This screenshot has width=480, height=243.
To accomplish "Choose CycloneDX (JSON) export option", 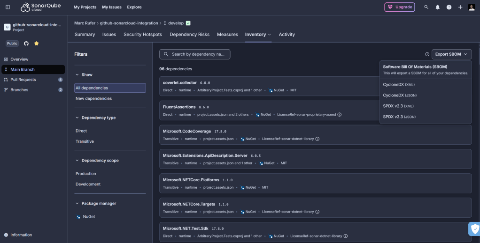I will pos(399,95).
